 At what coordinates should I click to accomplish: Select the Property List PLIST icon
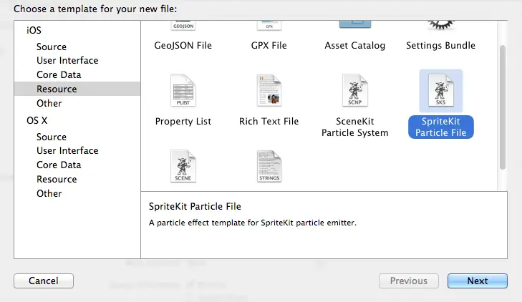click(x=183, y=92)
